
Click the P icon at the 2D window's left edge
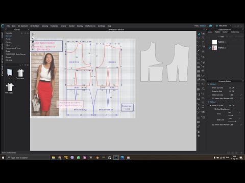(33, 42)
